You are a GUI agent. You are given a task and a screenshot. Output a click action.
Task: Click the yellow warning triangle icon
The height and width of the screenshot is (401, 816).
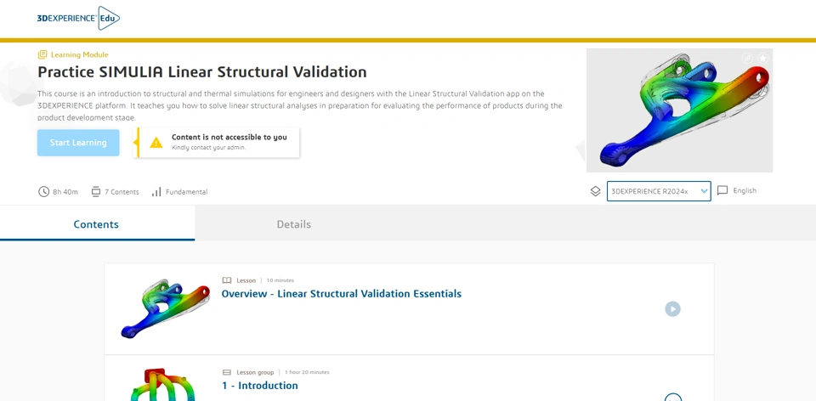pyautogui.click(x=156, y=143)
